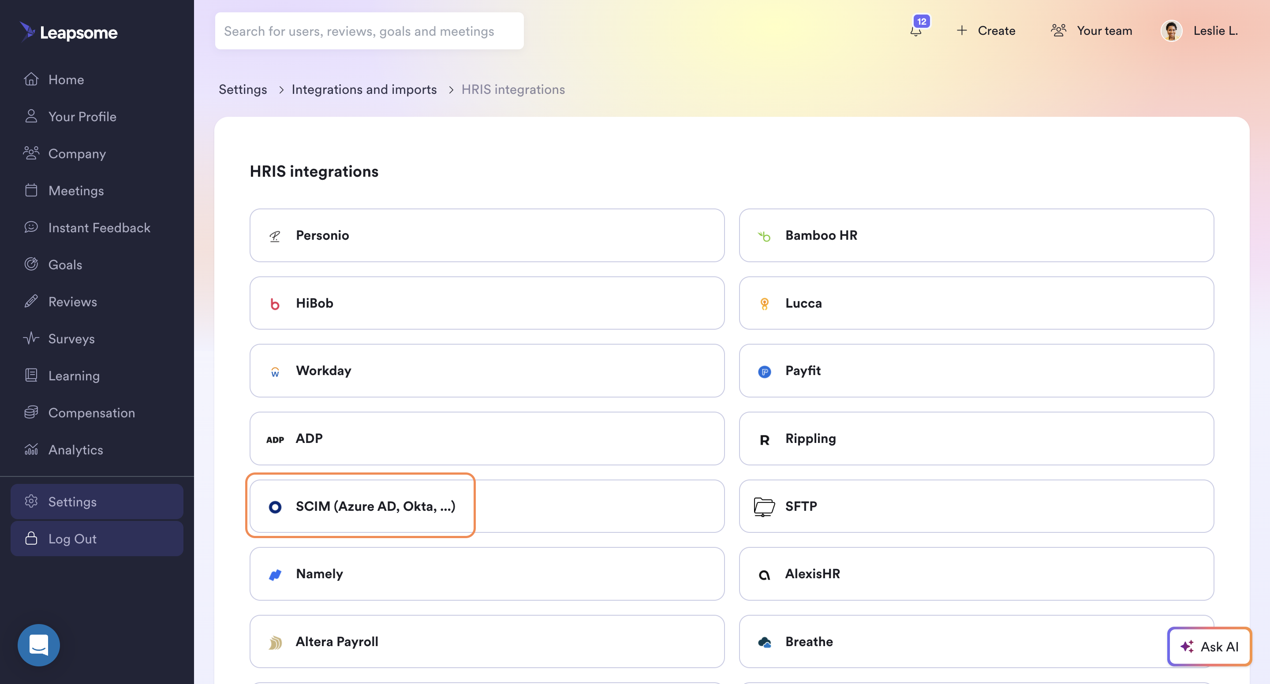Focus the search field
The image size is (1270, 684).
point(369,30)
